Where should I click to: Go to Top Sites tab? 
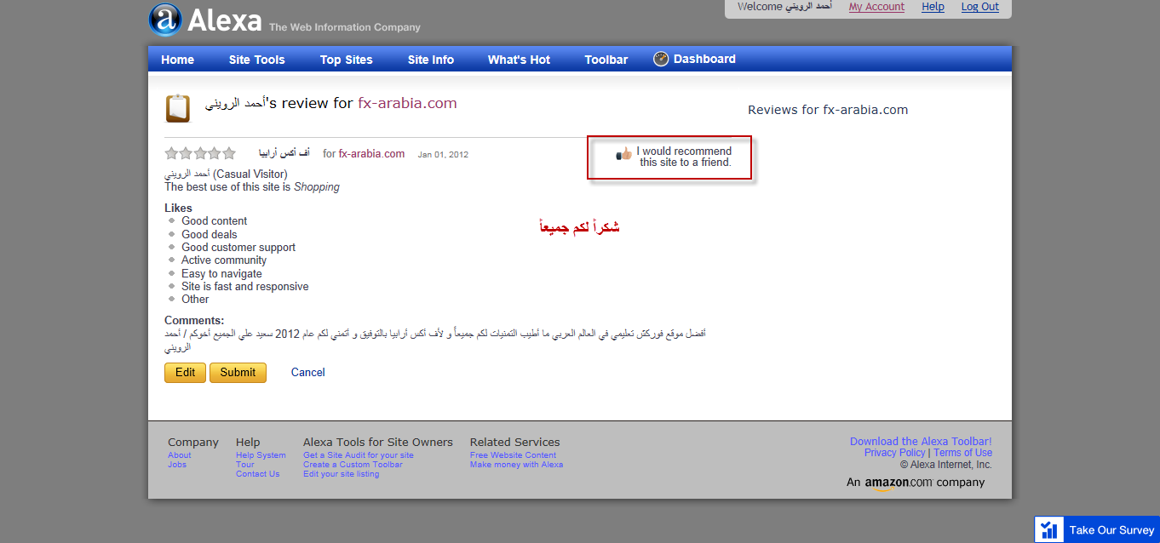pyautogui.click(x=347, y=60)
